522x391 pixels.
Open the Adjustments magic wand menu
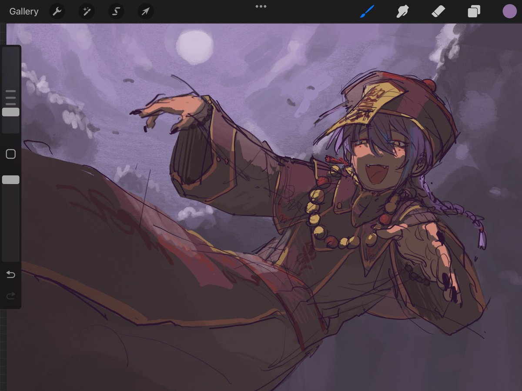[x=87, y=11]
